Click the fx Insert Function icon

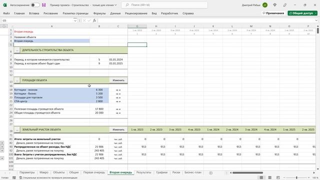click(x=94, y=20)
